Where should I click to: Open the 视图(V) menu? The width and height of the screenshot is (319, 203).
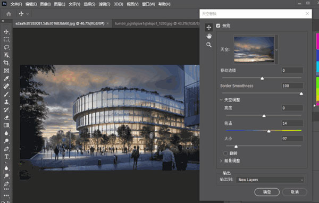point(132,4)
